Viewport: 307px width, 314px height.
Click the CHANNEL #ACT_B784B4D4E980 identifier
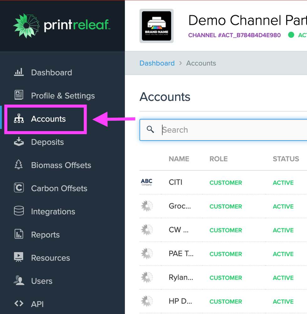pos(234,35)
